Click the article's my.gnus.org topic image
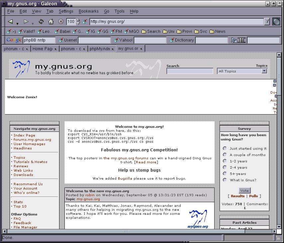The image size is (284, 243). coord(198,219)
